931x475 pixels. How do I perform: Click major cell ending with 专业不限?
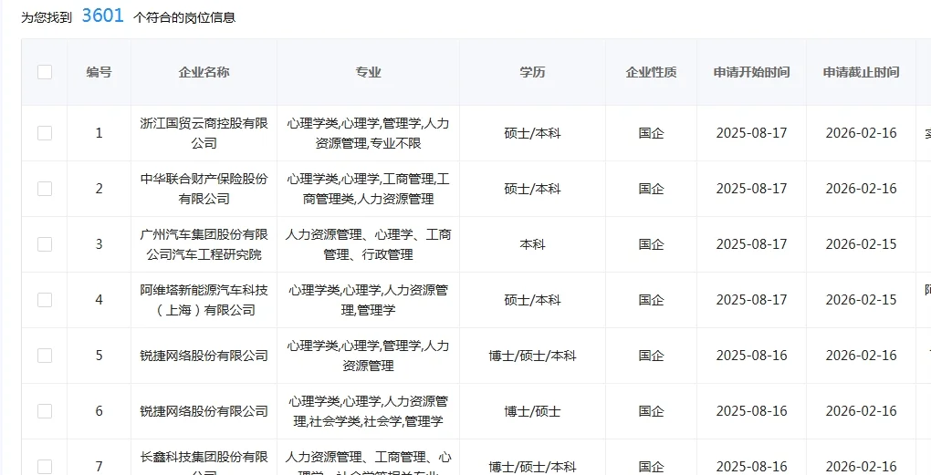pos(368,133)
